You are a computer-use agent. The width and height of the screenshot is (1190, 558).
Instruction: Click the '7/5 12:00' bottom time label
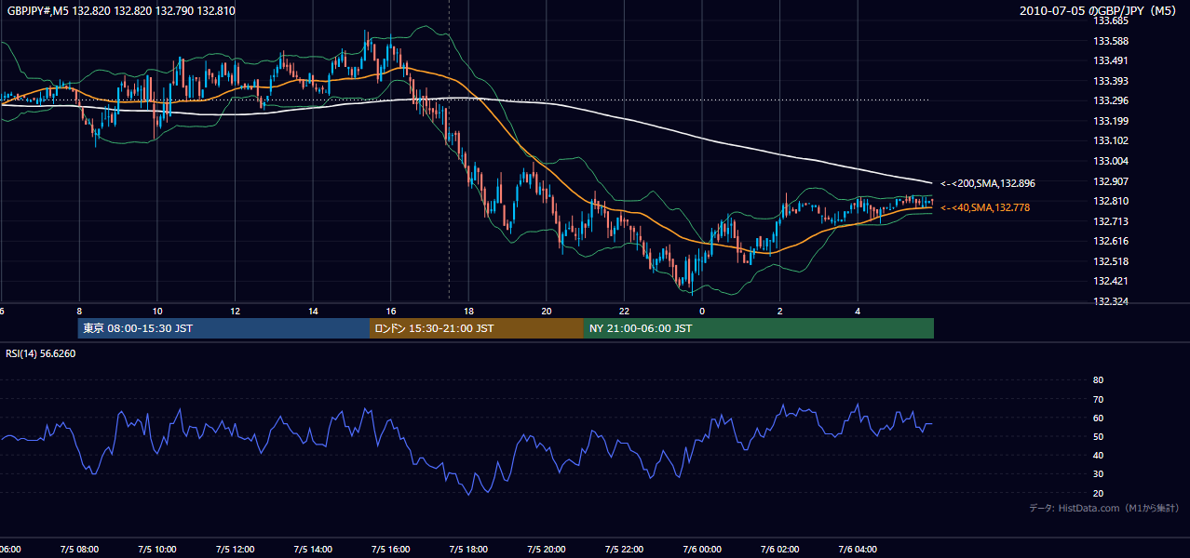coord(236,550)
